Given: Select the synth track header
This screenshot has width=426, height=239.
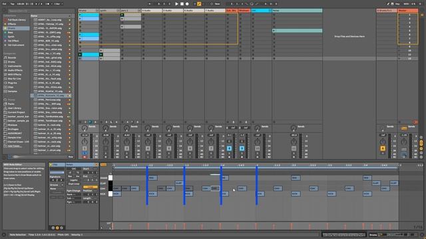Looking at the screenshot, I should 109,11.
